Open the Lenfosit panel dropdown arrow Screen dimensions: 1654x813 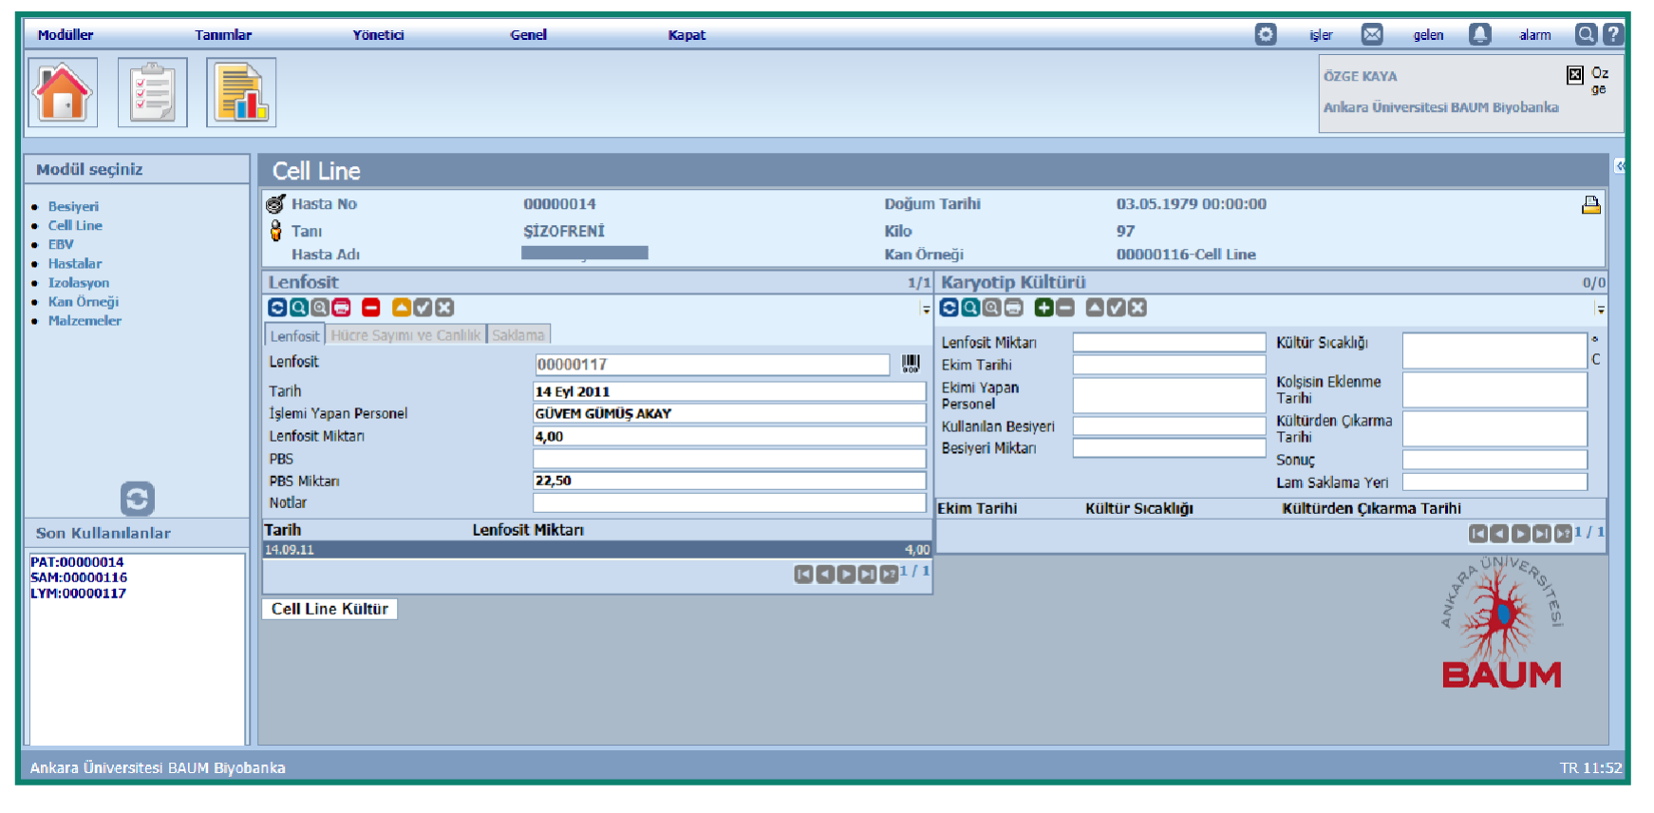tap(926, 310)
